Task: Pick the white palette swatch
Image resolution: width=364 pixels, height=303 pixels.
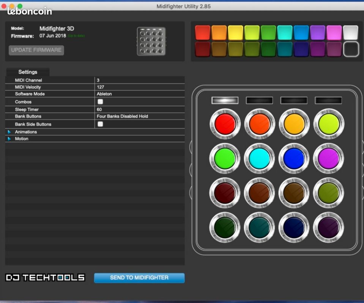Action: coord(351,33)
